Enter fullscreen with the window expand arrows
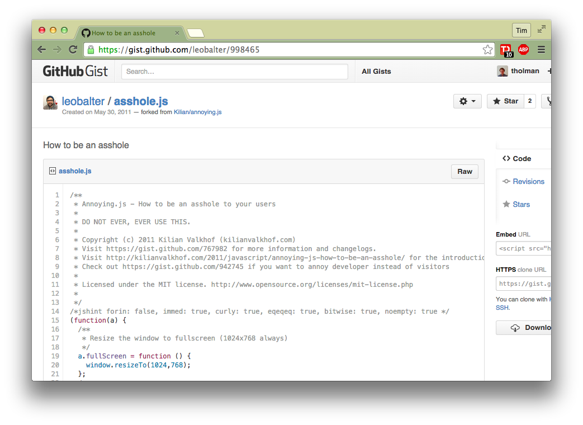Image resolution: width=583 pixels, height=425 pixels. tap(541, 30)
